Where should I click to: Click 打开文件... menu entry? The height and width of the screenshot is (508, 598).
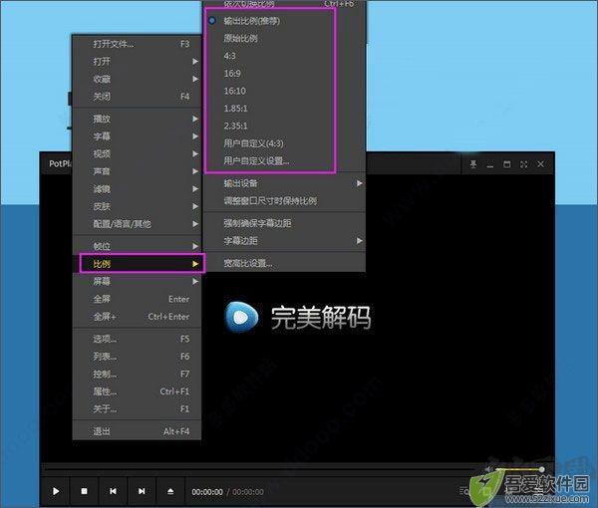point(137,44)
